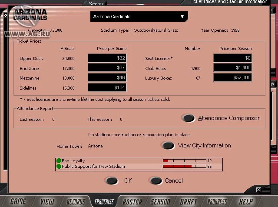Click the Year Opened value 1958
This screenshot has width=278, height=207.
click(x=235, y=30)
